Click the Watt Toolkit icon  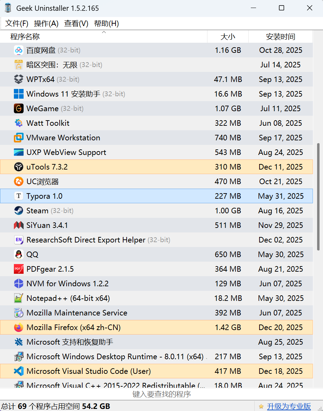coord(19,123)
